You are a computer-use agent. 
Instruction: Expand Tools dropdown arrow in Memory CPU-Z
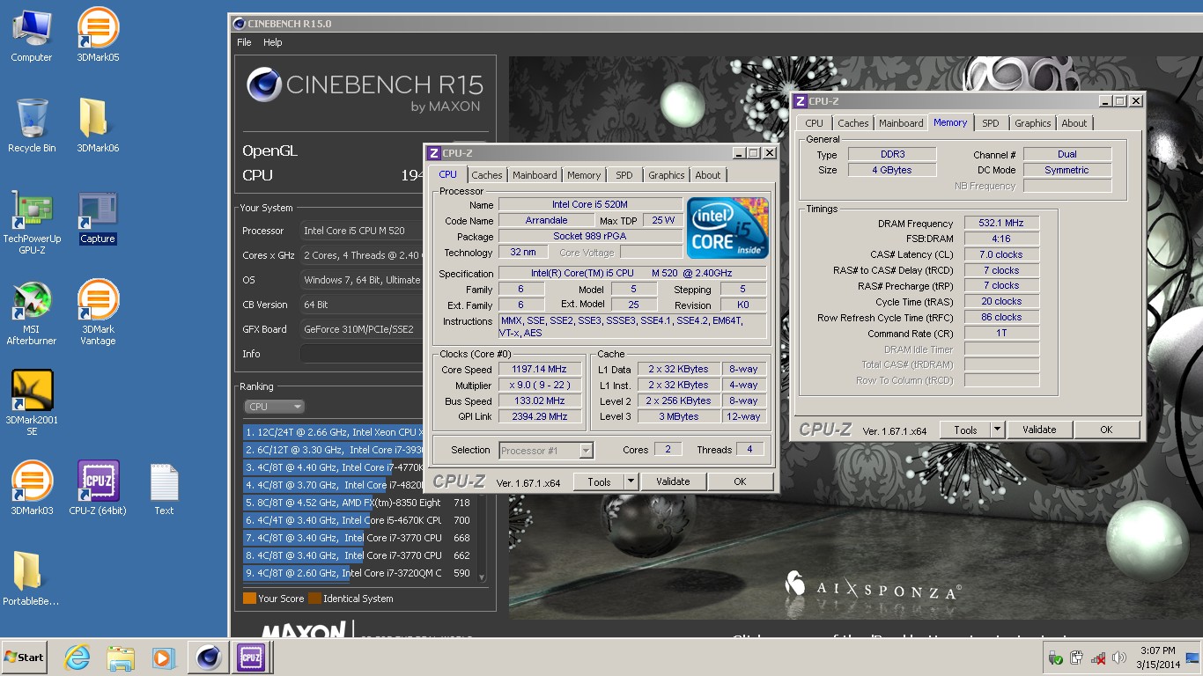(997, 430)
